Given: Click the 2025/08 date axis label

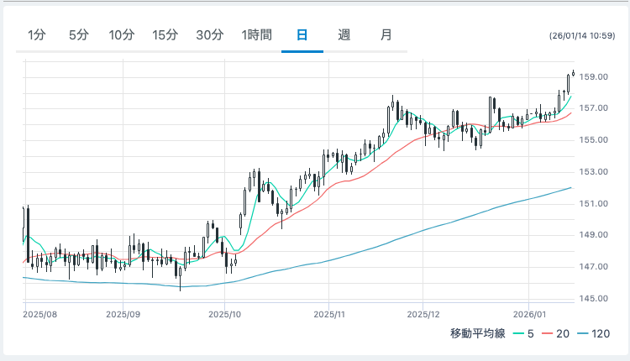Looking at the screenshot, I should (x=39, y=314).
